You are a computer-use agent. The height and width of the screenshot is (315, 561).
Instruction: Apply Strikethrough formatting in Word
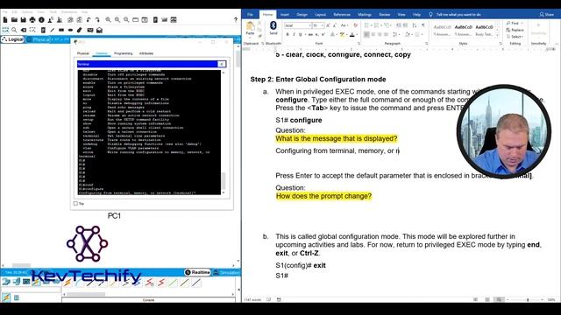(x=310, y=35)
